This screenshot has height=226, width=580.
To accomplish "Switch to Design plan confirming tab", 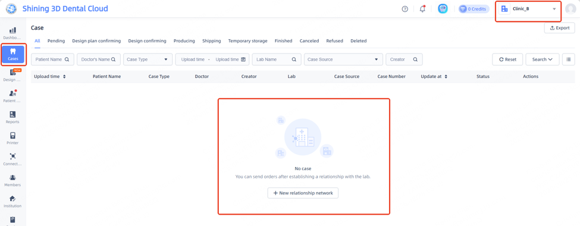I will coord(96,41).
